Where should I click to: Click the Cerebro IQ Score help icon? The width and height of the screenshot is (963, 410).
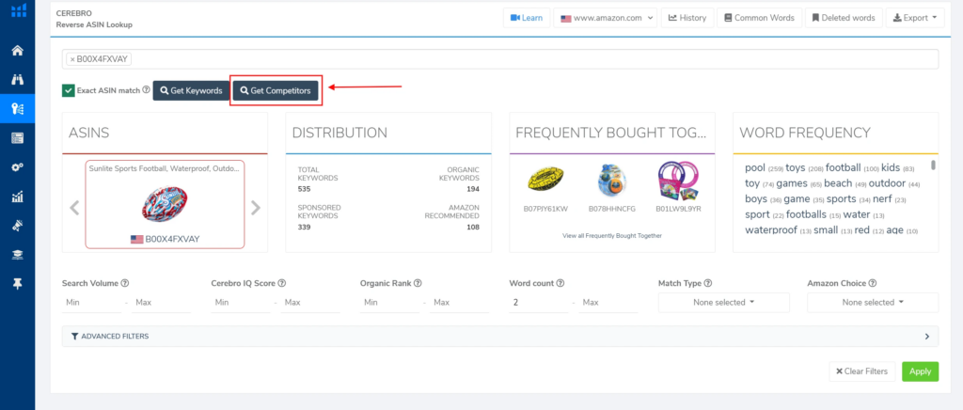(x=282, y=284)
